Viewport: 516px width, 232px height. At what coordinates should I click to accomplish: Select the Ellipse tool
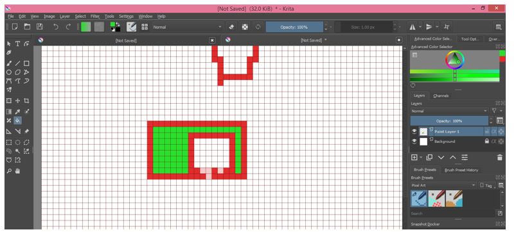pyautogui.click(x=9, y=72)
